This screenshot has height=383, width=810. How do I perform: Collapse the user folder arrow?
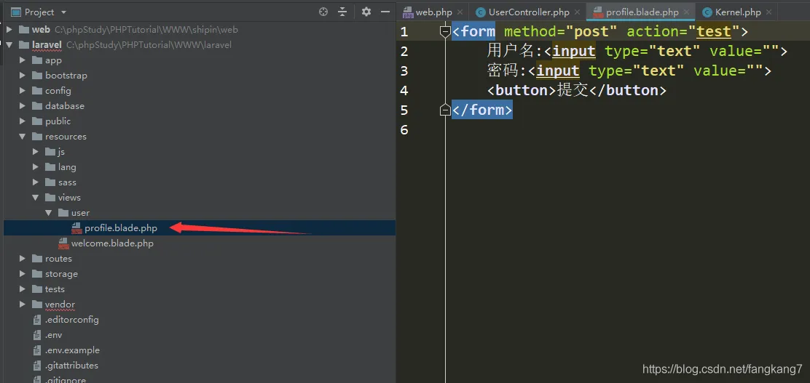pyautogui.click(x=48, y=213)
